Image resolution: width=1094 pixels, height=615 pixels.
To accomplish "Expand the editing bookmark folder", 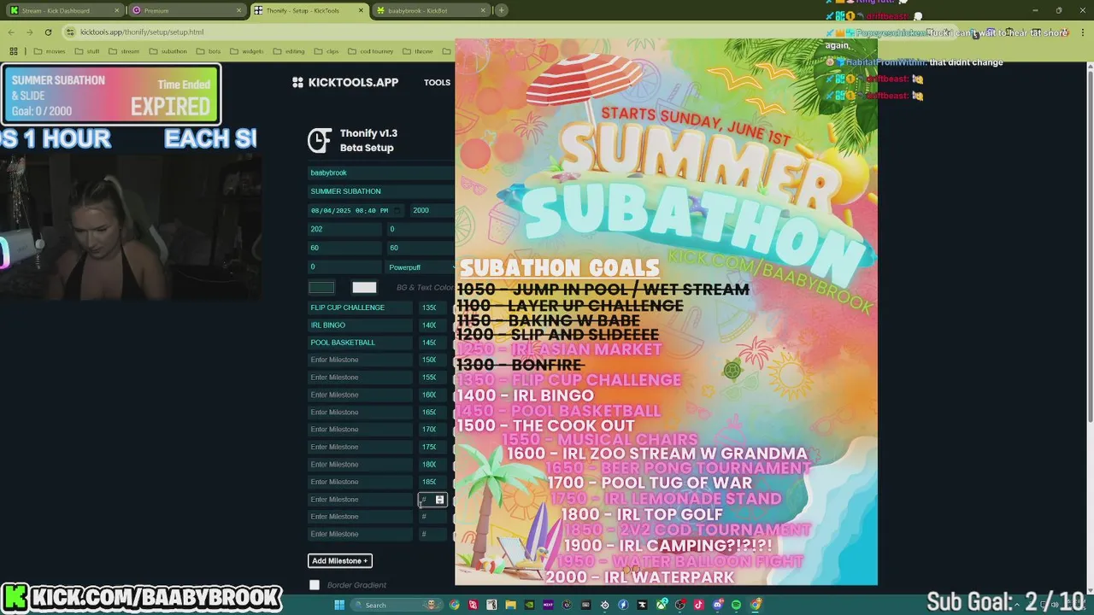I will [x=289, y=51].
